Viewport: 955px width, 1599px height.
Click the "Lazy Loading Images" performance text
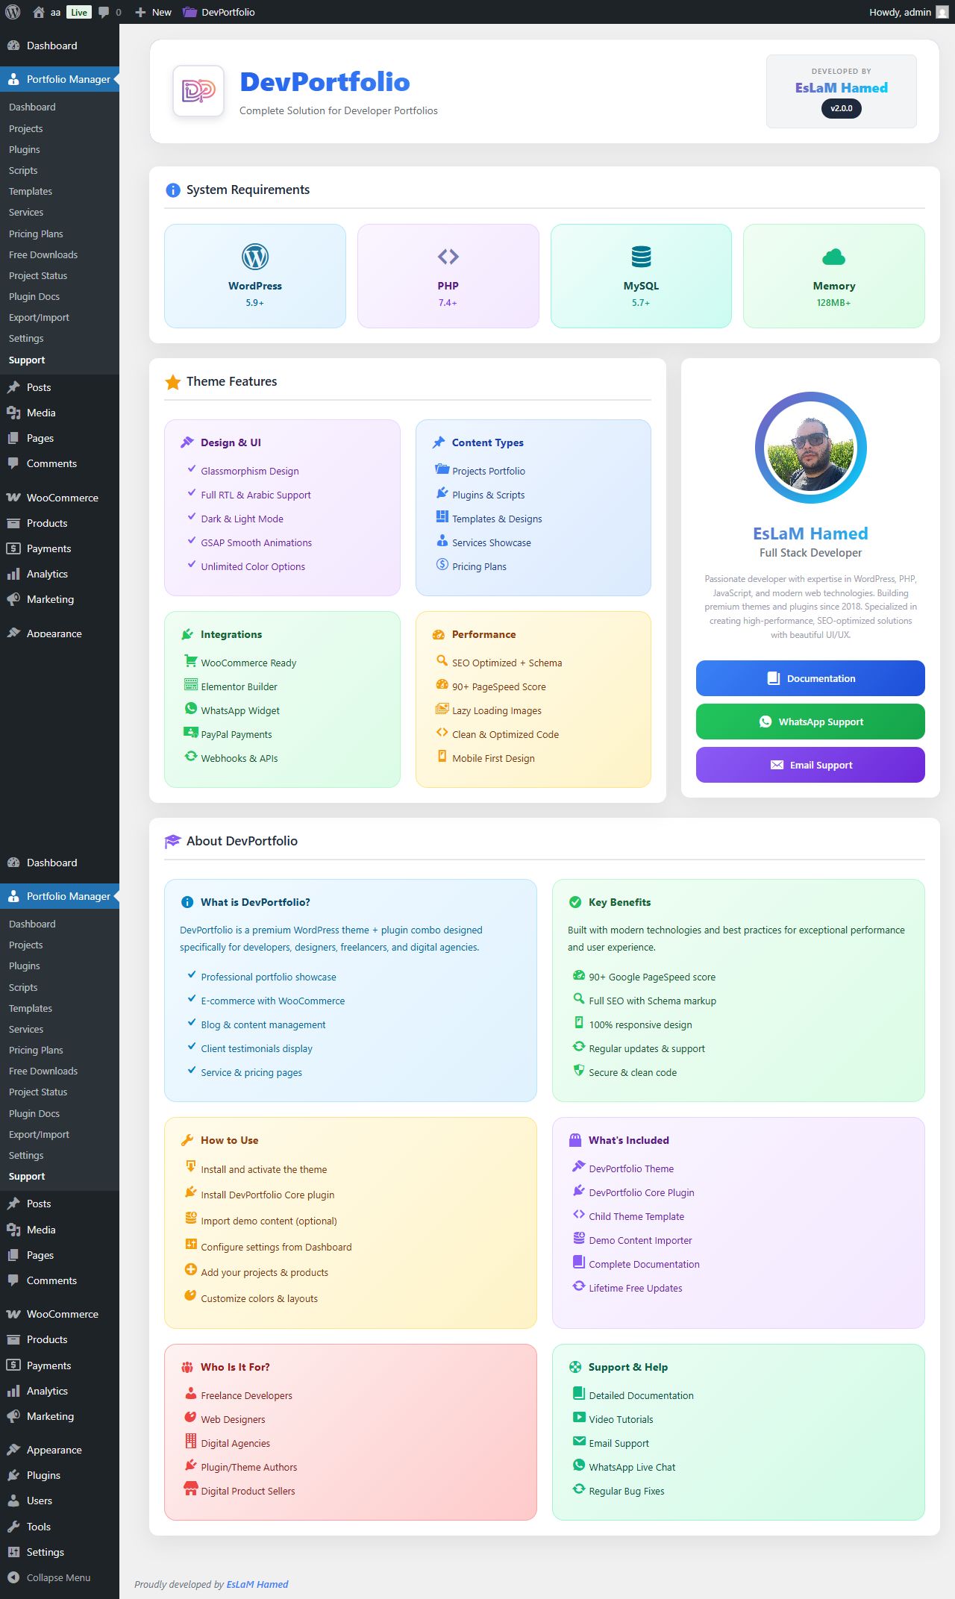point(497,710)
